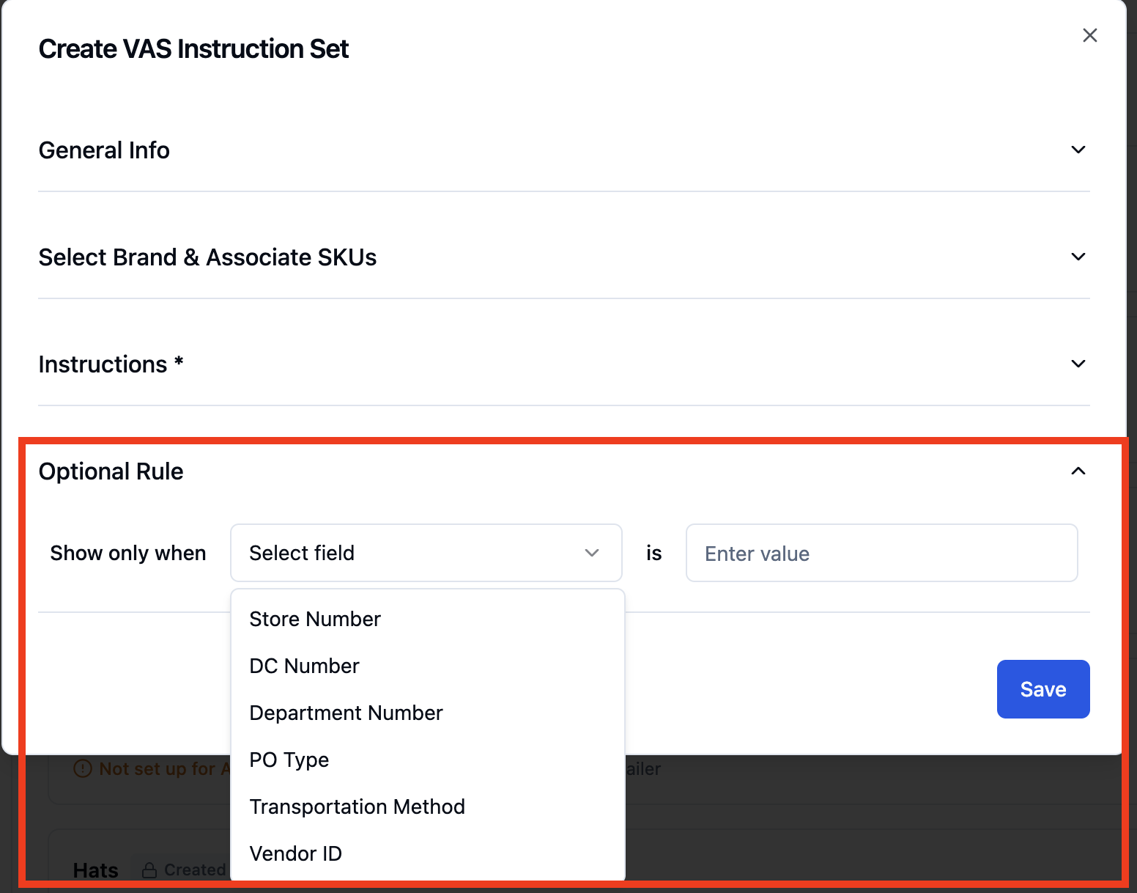This screenshot has height=893, width=1137.
Task: Click the Instructions section heading
Action: 111,364
